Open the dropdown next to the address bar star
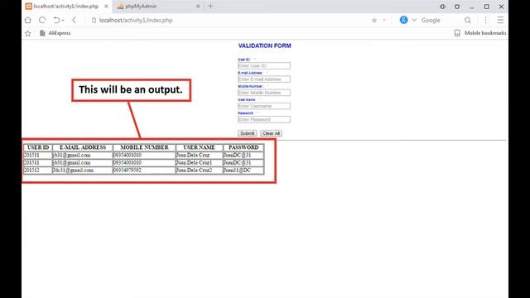530x298 pixels. 384,20
